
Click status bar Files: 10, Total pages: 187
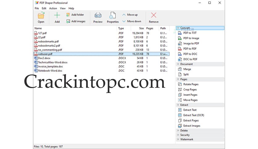click(x=48, y=147)
